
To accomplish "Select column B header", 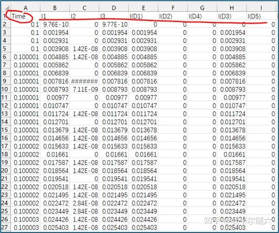I will tap(55, 8).
